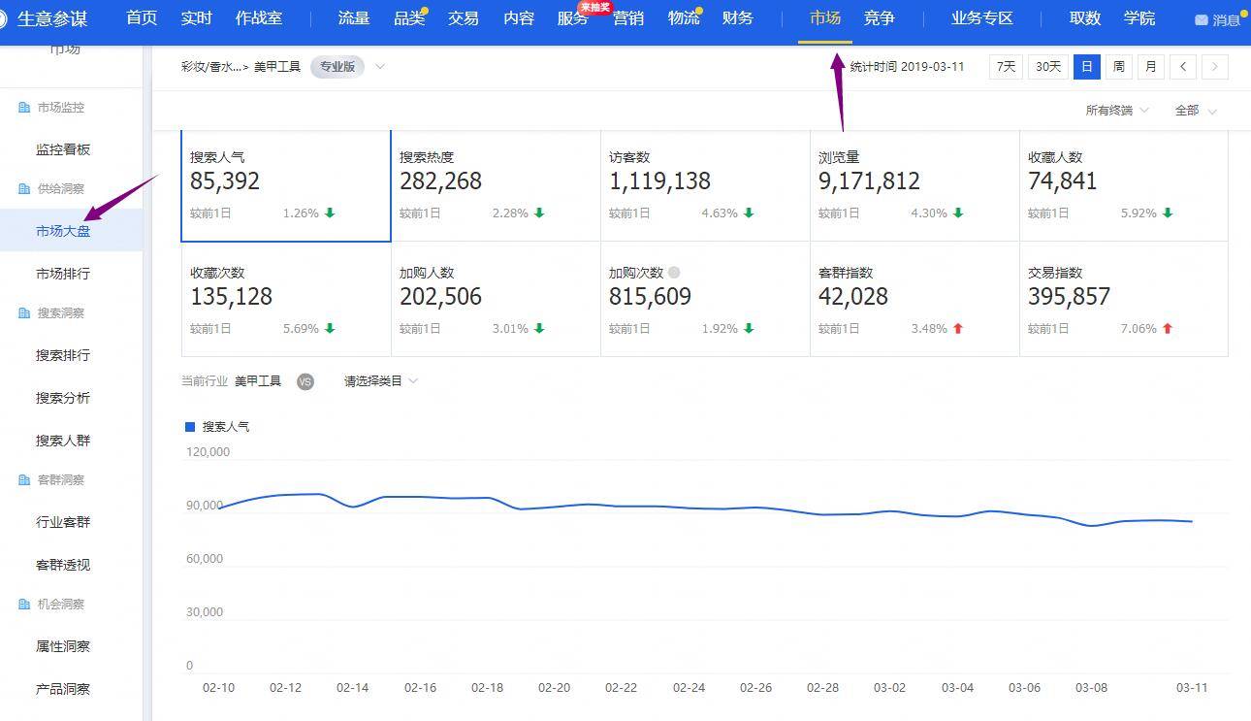The height and width of the screenshot is (721, 1251).
Task: Select the 周 time granularity
Action: coord(1119,67)
